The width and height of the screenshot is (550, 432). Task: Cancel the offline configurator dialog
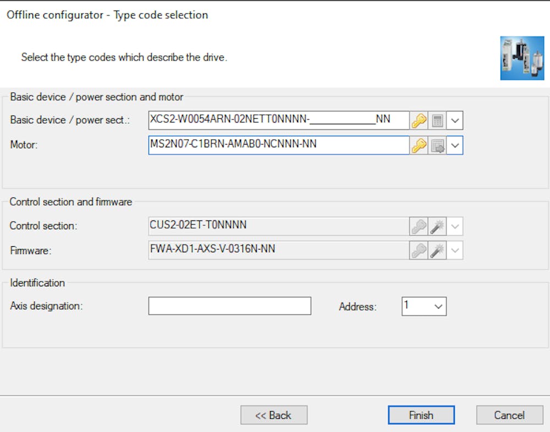[509, 415]
